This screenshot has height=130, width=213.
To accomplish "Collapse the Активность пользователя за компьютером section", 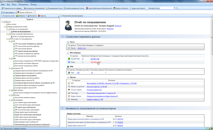I will click(62, 108).
